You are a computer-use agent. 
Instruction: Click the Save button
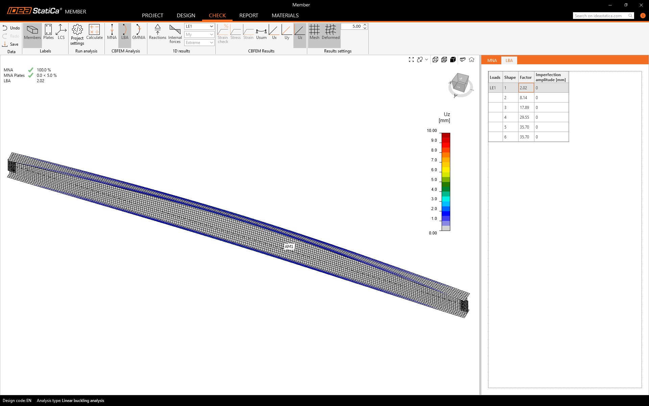pos(10,44)
